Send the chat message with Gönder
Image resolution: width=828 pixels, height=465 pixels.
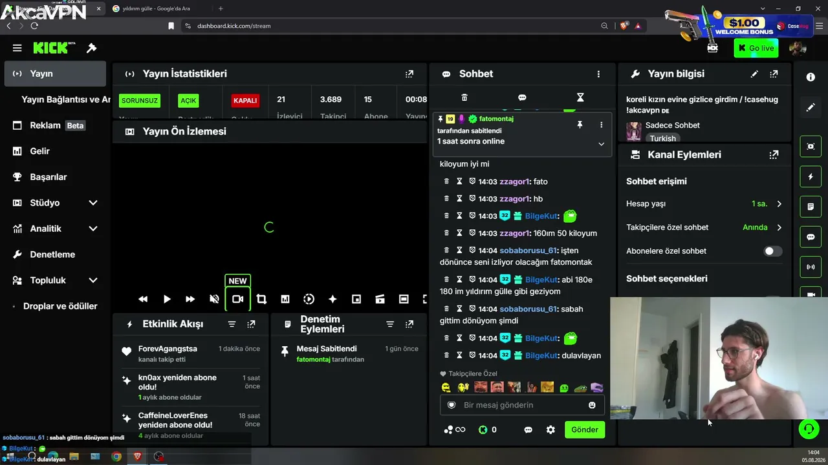(584, 429)
